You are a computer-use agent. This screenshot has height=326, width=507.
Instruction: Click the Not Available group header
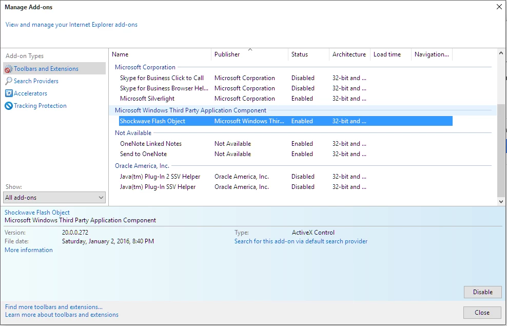click(133, 133)
